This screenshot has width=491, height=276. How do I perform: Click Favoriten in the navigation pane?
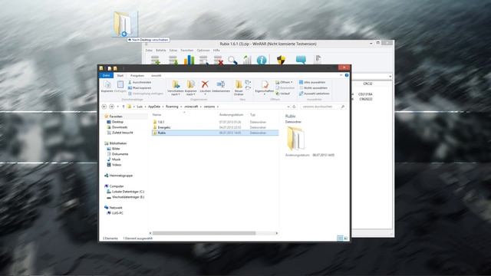116,117
